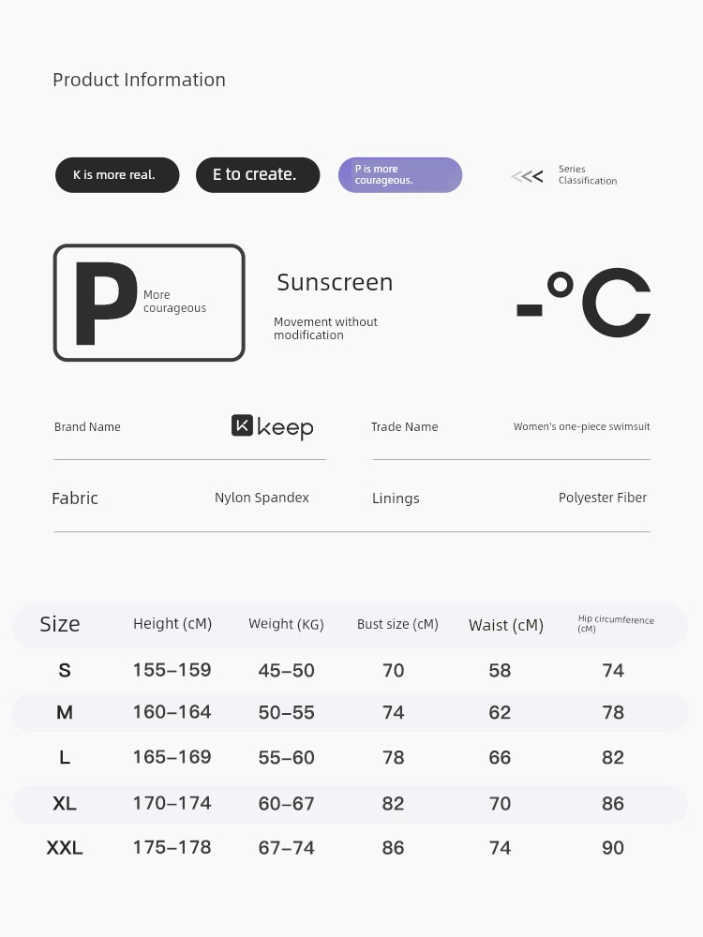The height and width of the screenshot is (937, 703).
Task: Click the Series Classification label
Action: point(587,175)
